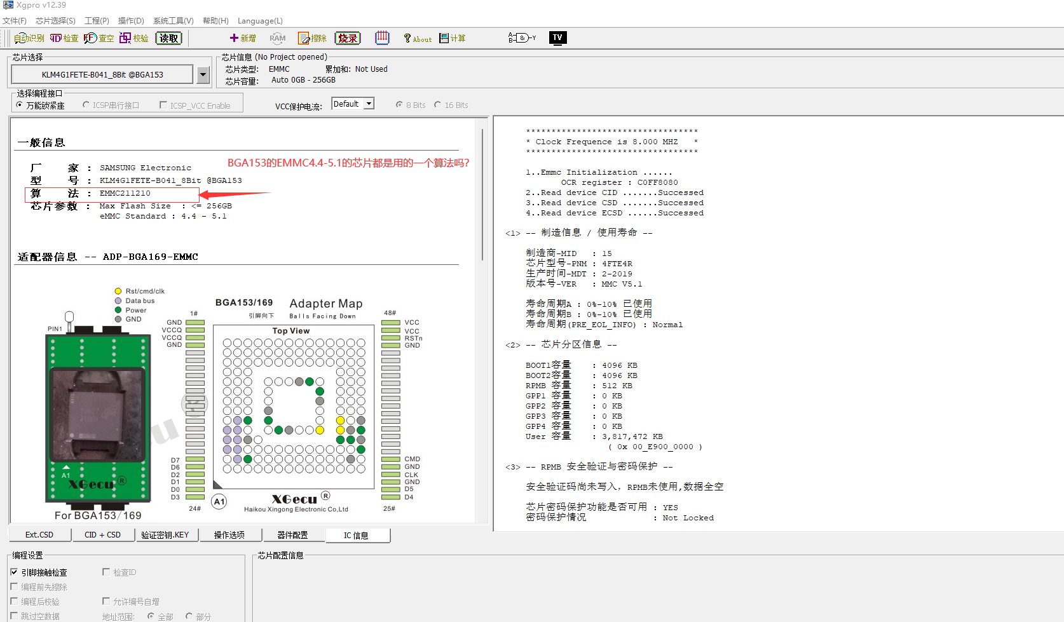Select the 万能锁紧座 radio button
The image size is (1064, 622).
(x=20, y=105)
